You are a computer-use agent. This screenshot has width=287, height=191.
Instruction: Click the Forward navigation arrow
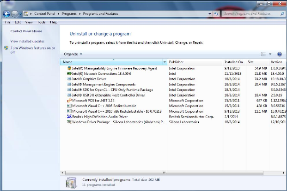15,14
